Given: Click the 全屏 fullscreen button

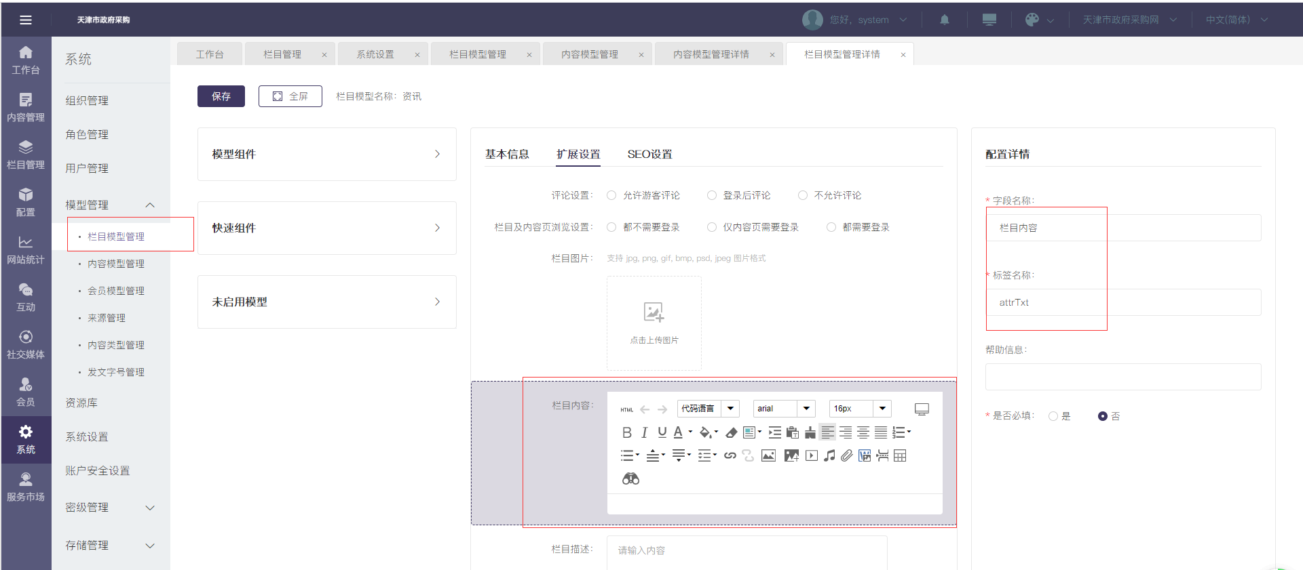Looking at the screenshot, I should 290,96.
